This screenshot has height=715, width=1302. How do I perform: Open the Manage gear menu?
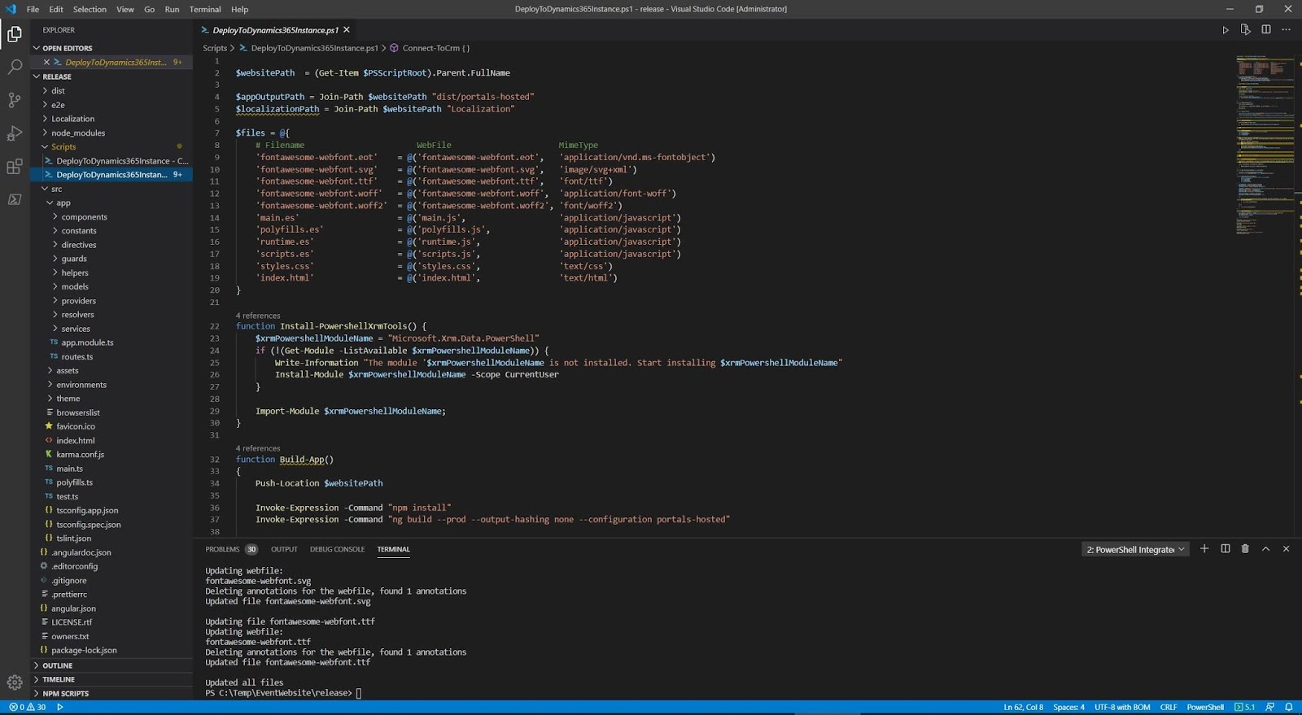point(15,682)
